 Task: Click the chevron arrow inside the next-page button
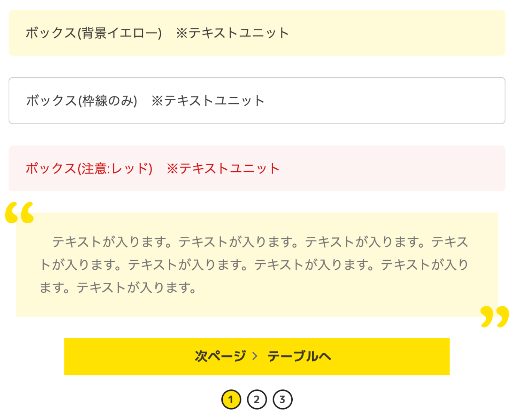coord(255,356)
